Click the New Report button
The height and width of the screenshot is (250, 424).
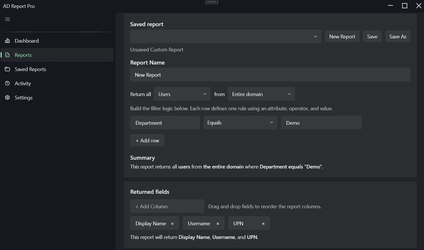(x=342, y=36)
